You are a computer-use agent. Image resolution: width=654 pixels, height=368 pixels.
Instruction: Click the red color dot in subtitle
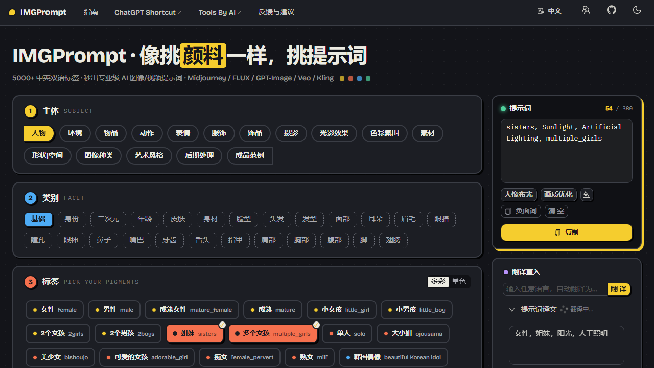tap(351, 78)
